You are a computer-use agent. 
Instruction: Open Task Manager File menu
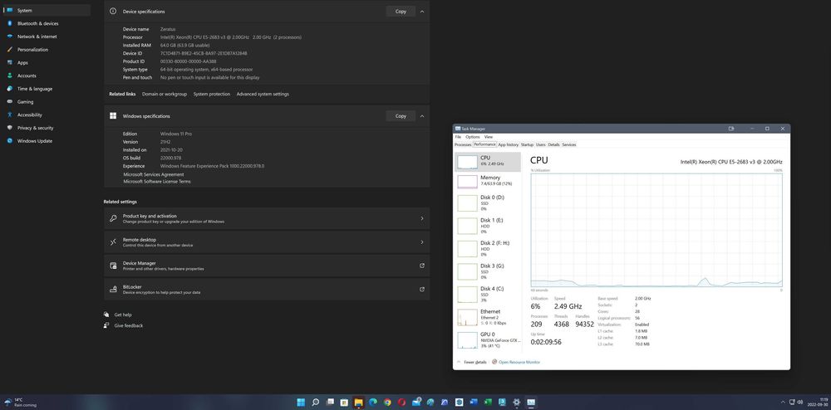click(x=458, y=137)
